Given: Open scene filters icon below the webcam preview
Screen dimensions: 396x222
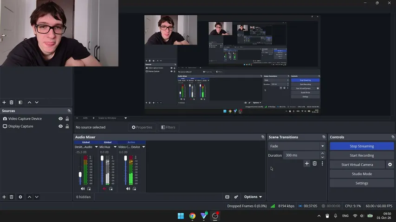Looking at the screenshot, I should click(20, 102).
